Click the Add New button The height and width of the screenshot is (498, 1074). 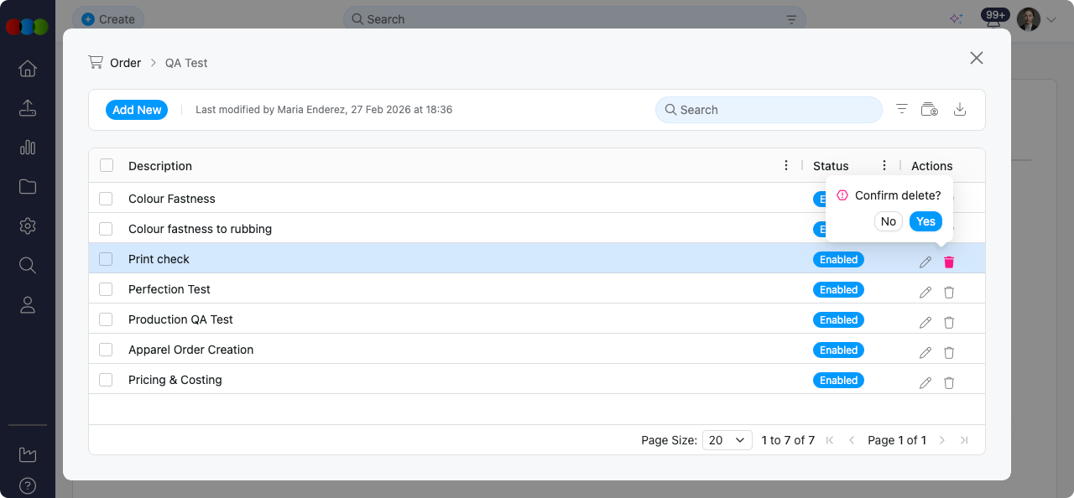click(137, 110)
